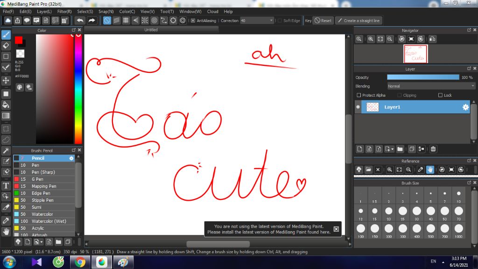Viewport: 478px width, 269px height.
Task: Select the Move tool
Action: (x=6, y=80)
